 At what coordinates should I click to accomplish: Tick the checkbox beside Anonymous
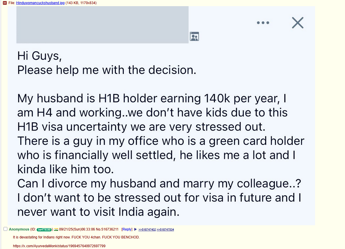(6, 229)
